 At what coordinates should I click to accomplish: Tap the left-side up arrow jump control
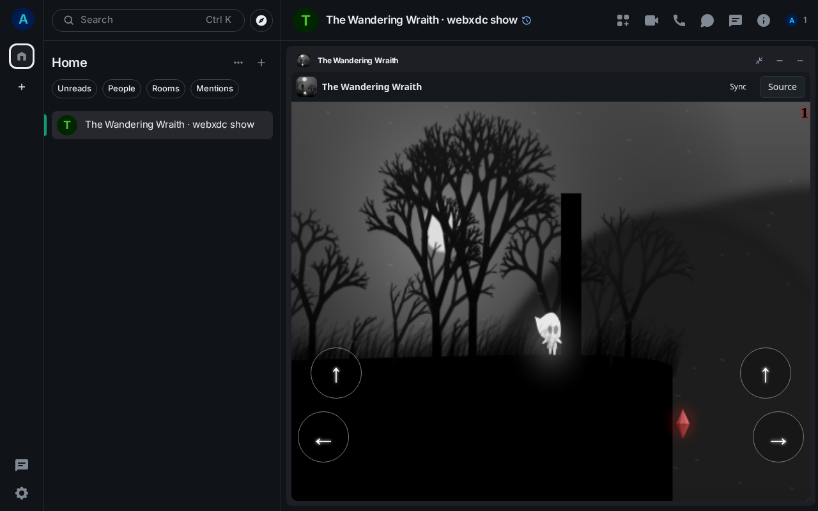336,373
